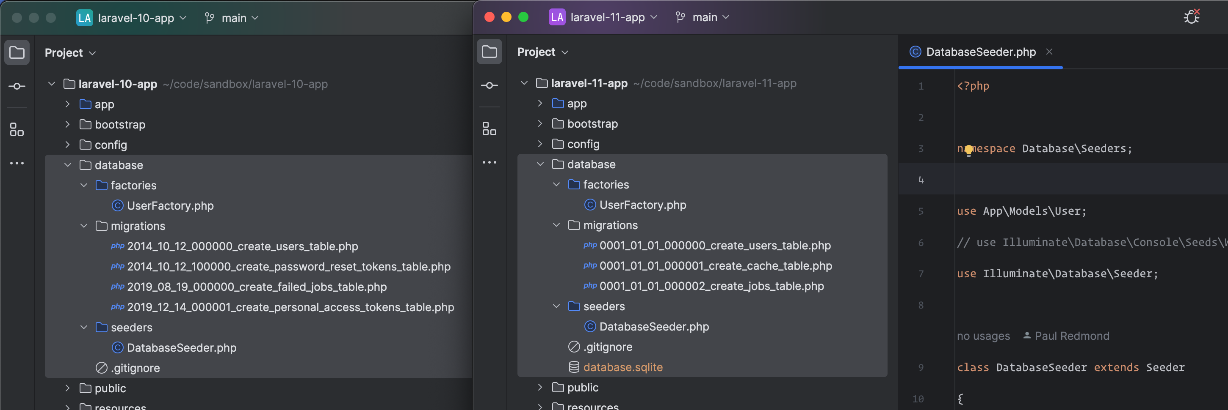Click the class icon on the DatabaseSeeder.php tab
The height and width of the screenshot is (410, 1228).
click(915, 52)
